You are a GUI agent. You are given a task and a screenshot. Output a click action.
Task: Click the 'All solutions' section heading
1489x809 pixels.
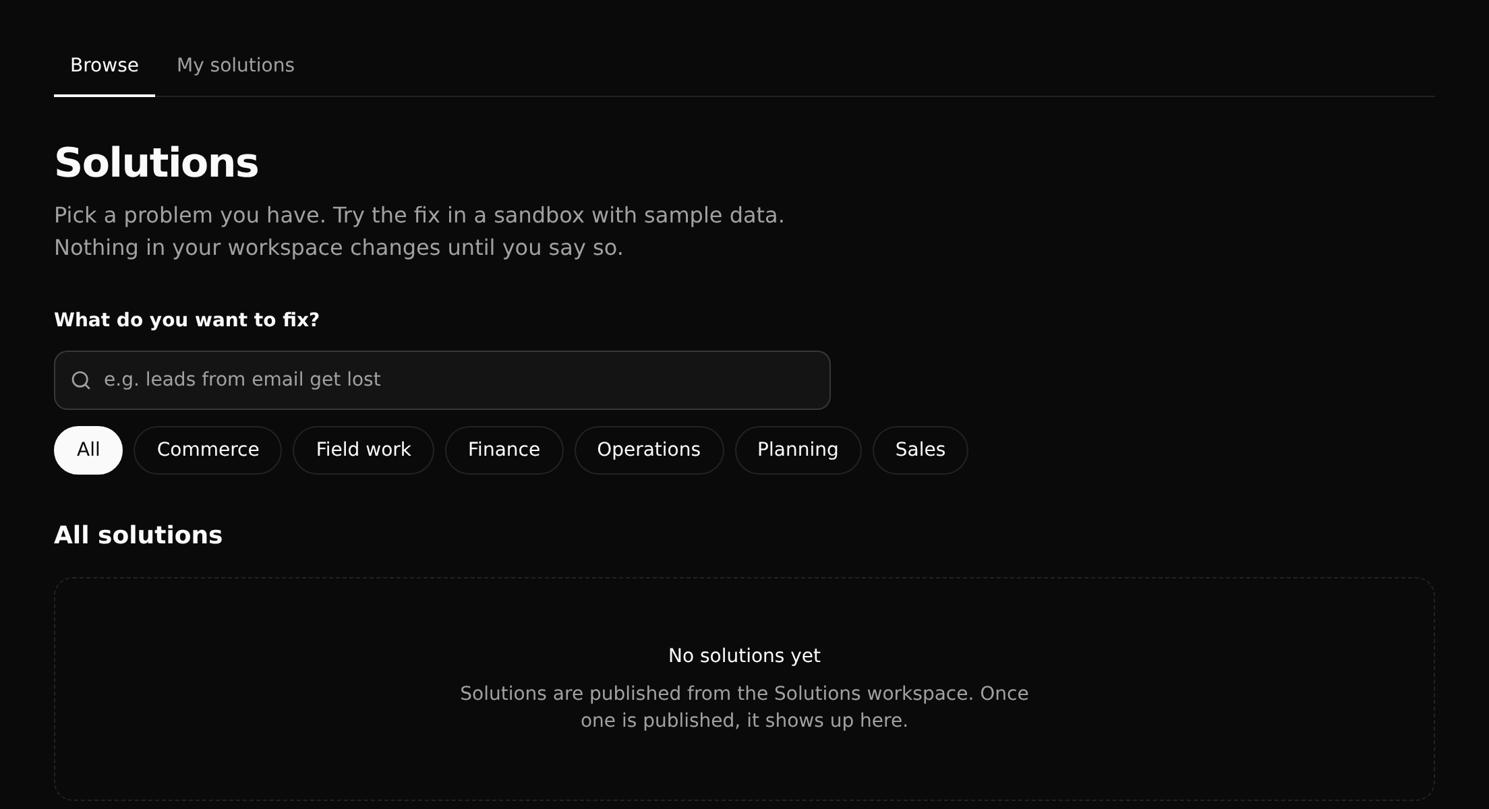[138, 535]
